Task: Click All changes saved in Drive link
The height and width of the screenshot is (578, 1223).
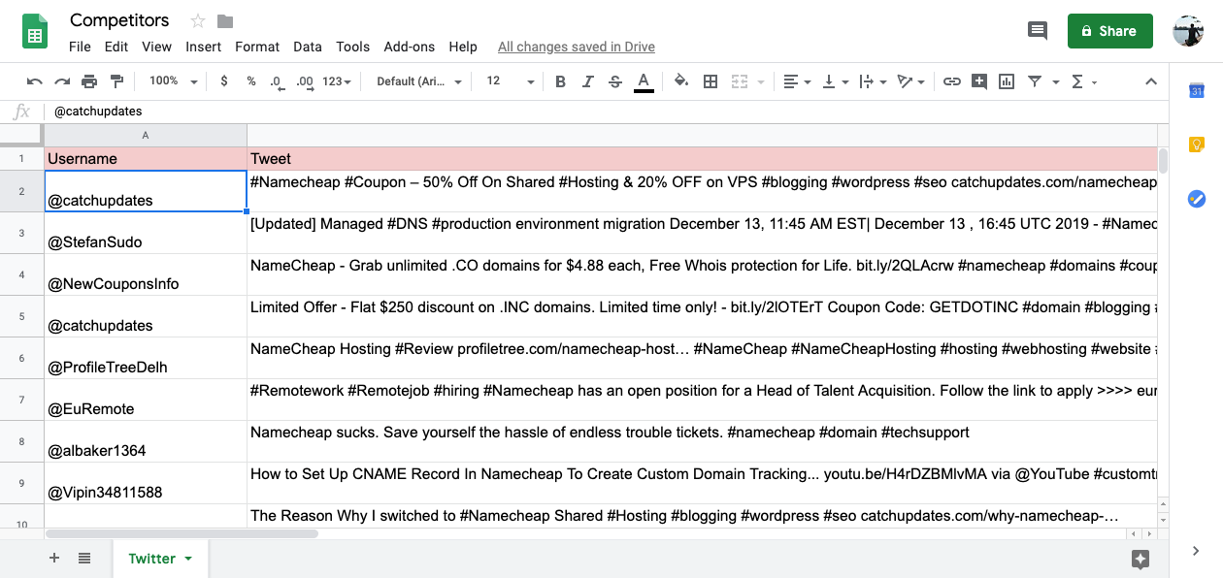Action: pos(577,47)
